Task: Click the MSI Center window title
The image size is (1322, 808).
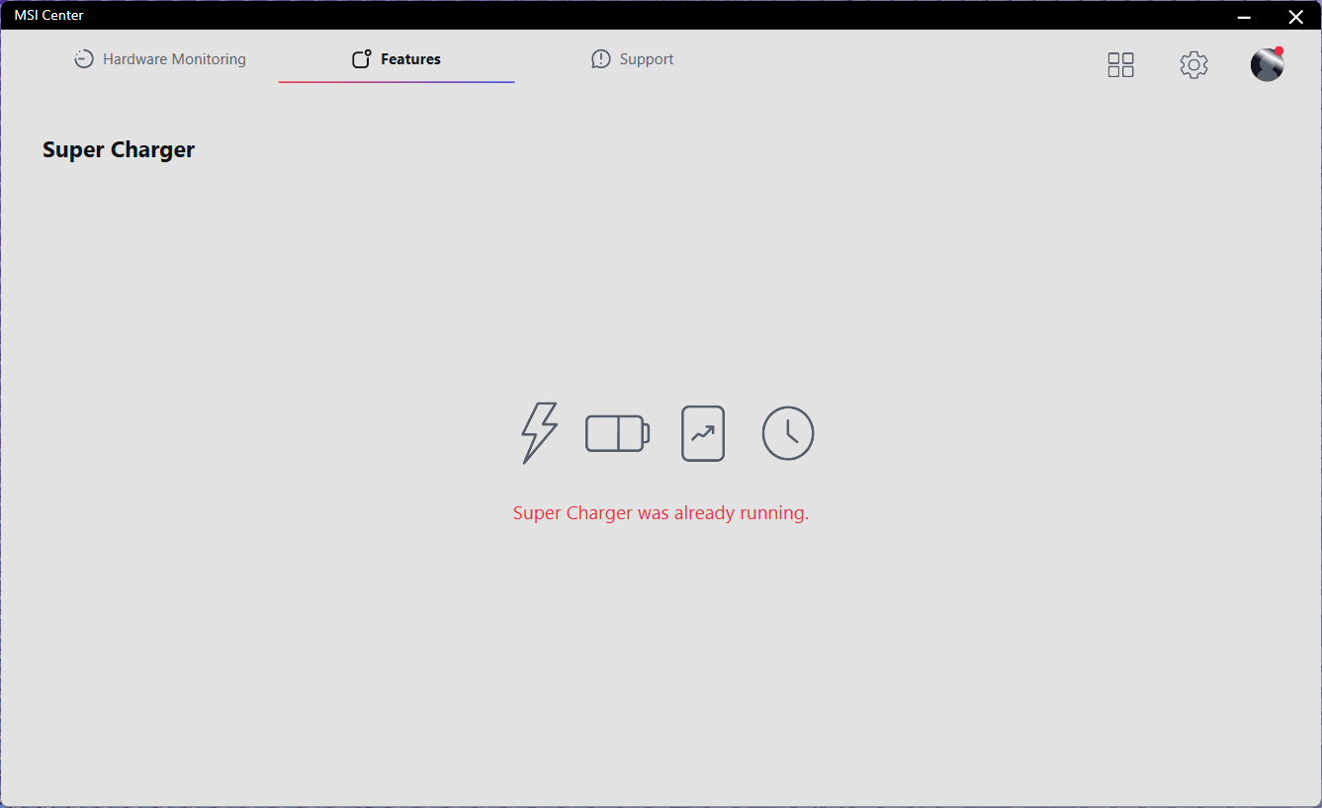Action: 48,15
